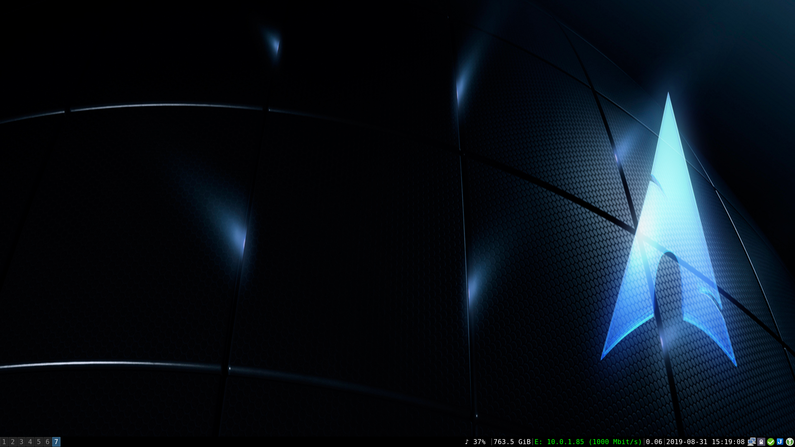Click the 37% volume indicator

tap(479, 442)
